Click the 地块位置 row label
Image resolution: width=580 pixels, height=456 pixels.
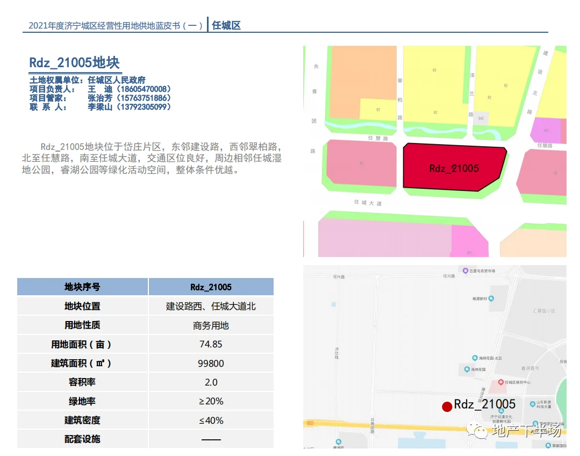click(x=82, y=306)
